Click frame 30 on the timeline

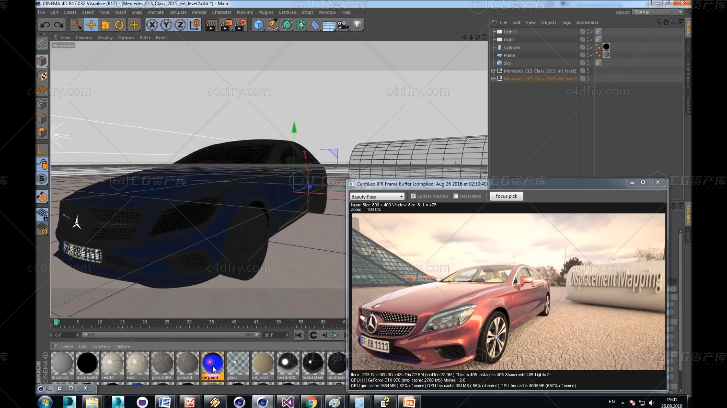click(189, 323)
